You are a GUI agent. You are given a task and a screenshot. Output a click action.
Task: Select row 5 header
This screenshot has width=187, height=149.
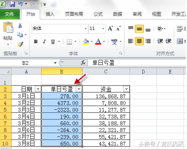pyautogui.click(x=5, y=110)
